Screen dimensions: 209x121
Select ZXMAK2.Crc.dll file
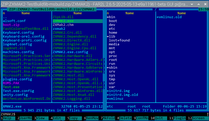[67, 33]
